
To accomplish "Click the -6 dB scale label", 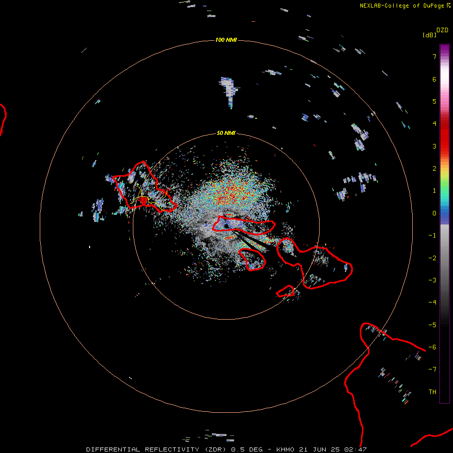I will [x=432, y=347].
